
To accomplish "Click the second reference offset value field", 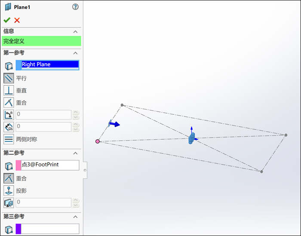I will coord(43,202).
